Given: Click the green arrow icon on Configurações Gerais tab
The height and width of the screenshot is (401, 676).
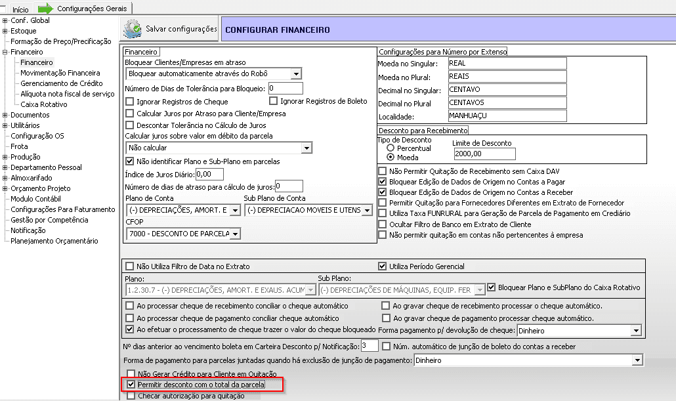Looking at the screenshot, I should pos(46,8).
